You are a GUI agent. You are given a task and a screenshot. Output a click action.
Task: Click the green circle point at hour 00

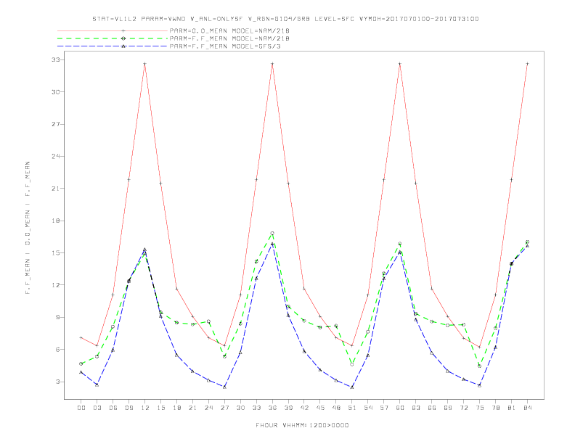click(81, 363)
